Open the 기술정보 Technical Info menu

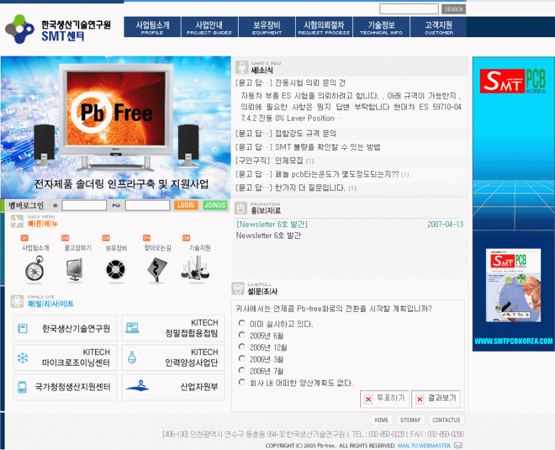[x=381, y=27]
